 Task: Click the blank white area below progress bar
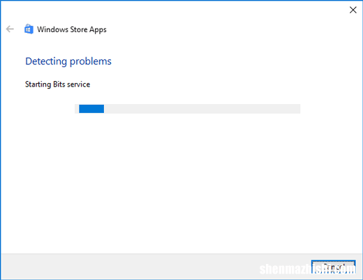point(181,182)
